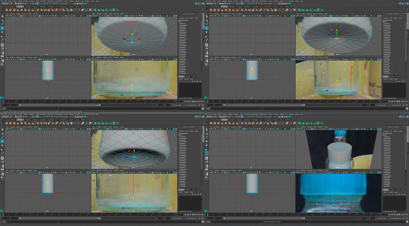The width and height of the screenshot is (409, 226).
Task: Open Mesh Tools menu, bottom-right Maya window
Action: (255, 114)
